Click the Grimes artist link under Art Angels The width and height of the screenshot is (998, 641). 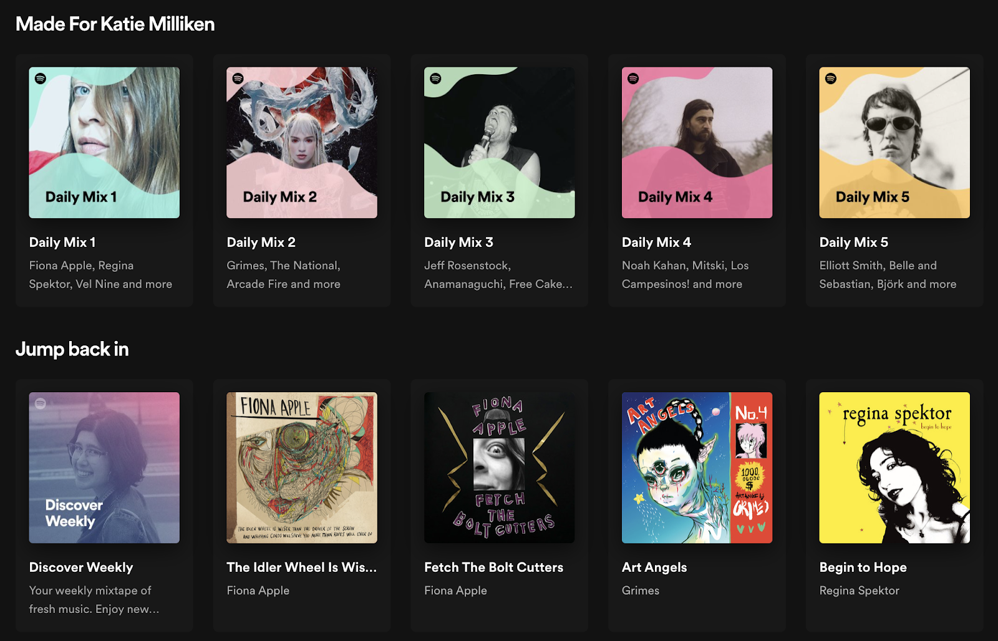pyautogui.click(x=640, y=590)
